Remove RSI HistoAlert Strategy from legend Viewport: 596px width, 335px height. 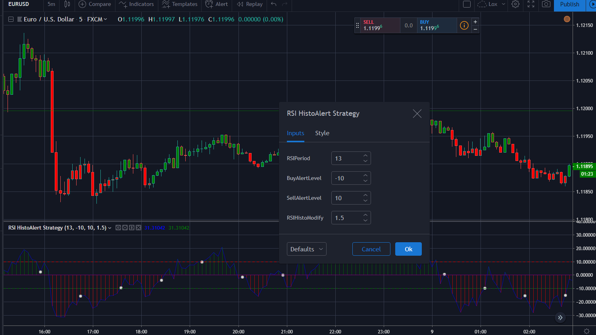pos(138,228)
